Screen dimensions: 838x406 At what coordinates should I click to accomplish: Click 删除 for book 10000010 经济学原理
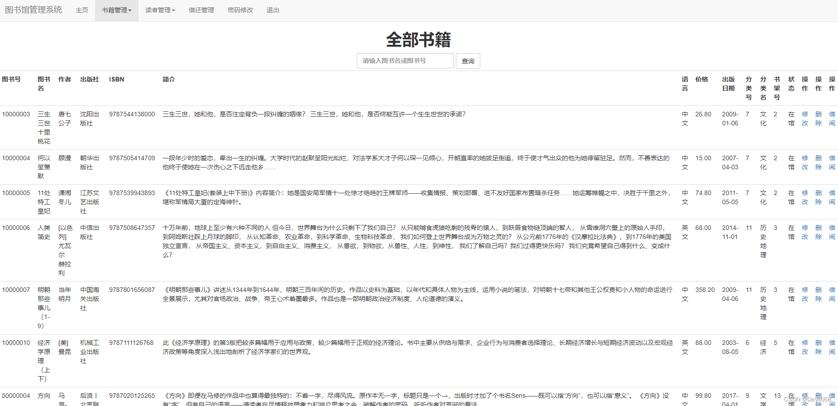[x=819, y=347]
